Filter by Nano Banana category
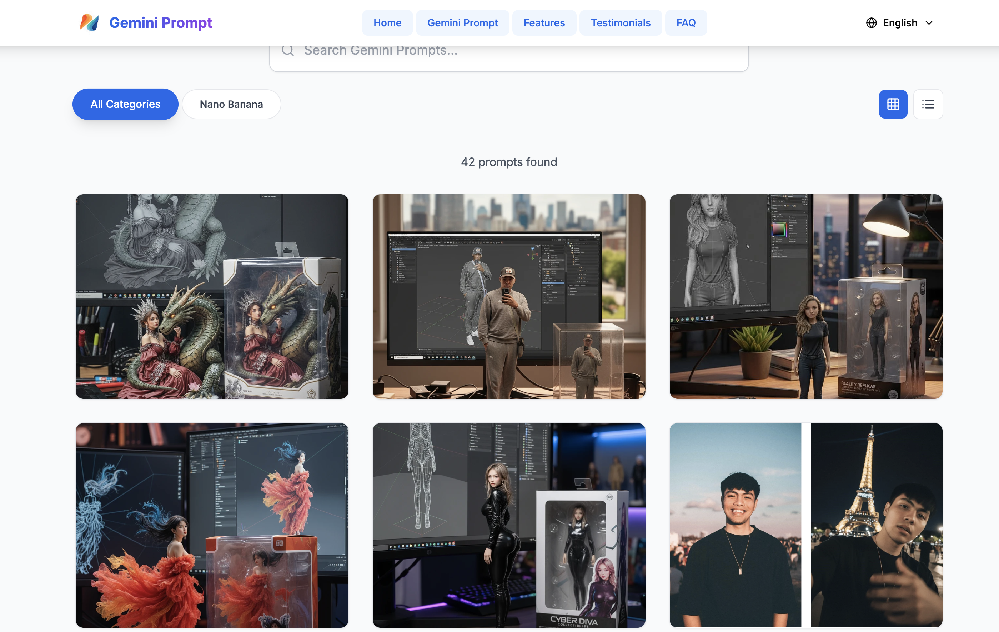The width and height of the screenshot is (999, 632). tap(231, 104)
